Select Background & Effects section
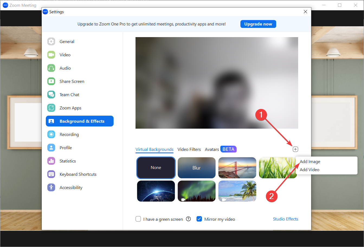Image resolution: width=364 pixels, height=247 pixels. pyautogui.click(x=80, y=121)
